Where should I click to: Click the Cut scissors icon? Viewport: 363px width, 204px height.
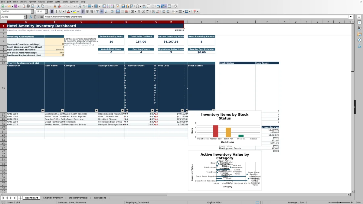pyautogui.click(x=38, y=6)
